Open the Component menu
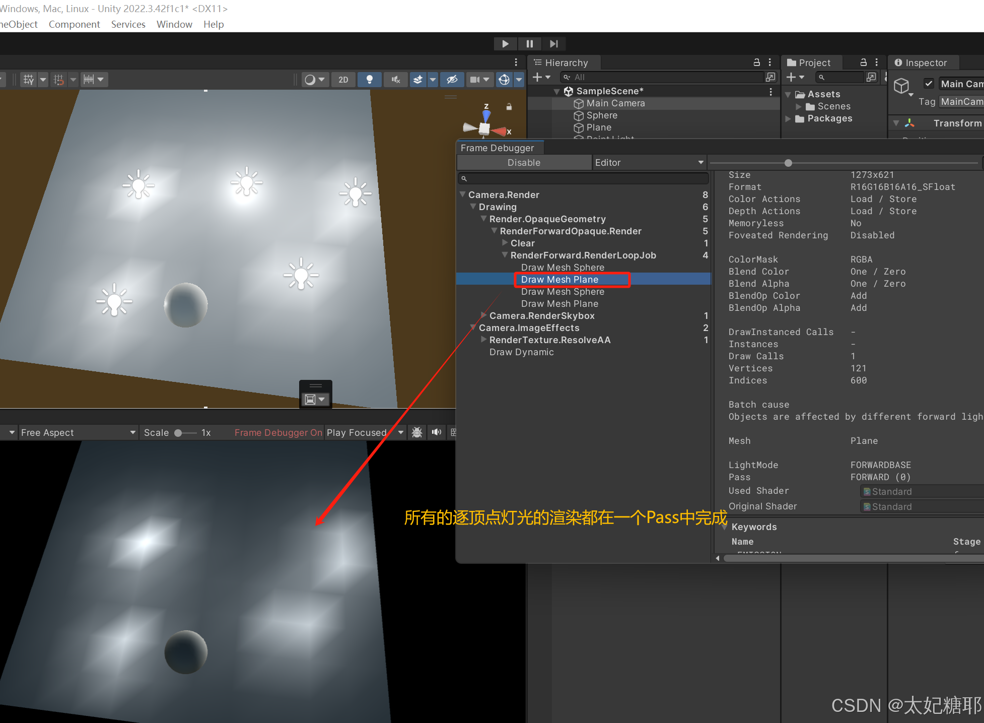Screen dimensions: 984x723 74,24
